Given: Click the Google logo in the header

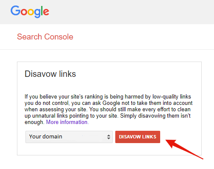Looking at the screenshot, I should [30, 11].
